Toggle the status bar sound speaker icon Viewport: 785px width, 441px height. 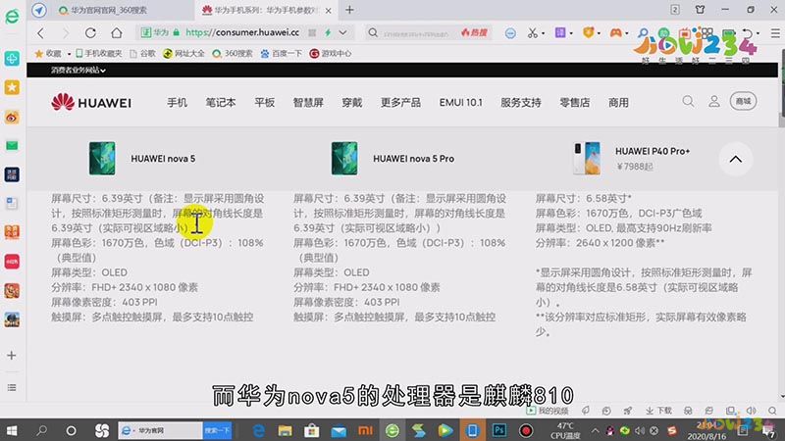[752, 411]
